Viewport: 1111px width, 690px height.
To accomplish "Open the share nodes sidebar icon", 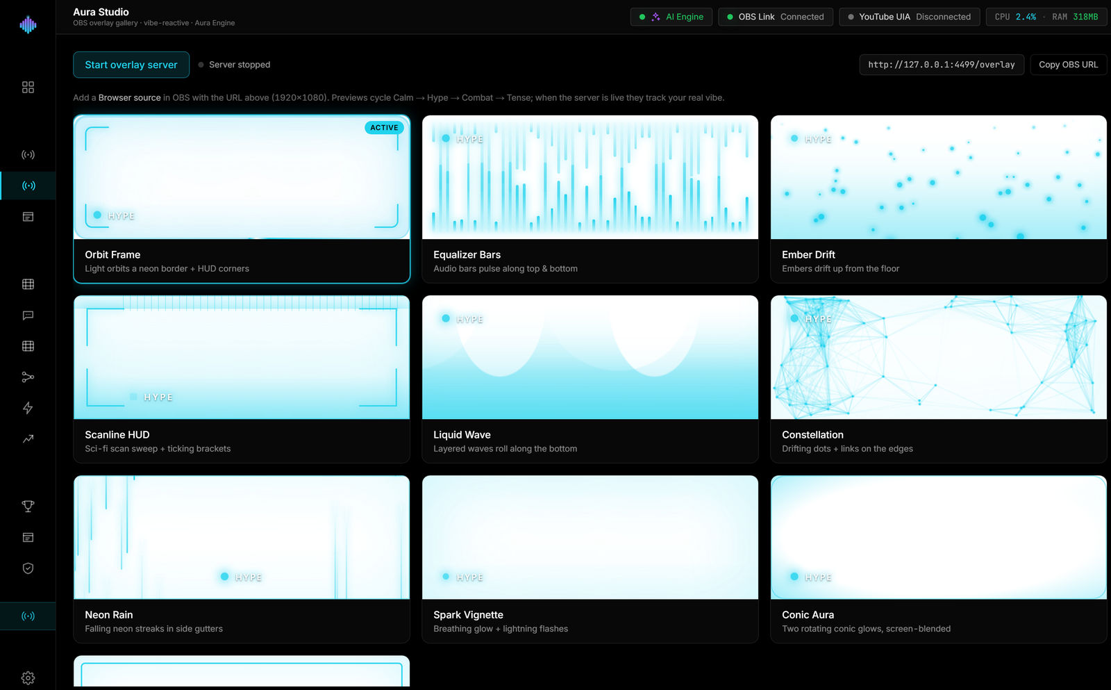I will [28, 377].
